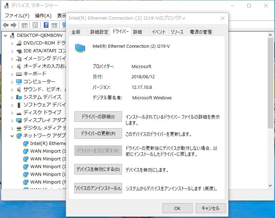This screenshot has height=218, width=275.
Task: Click the ドライバーの更新(P) button
Action: tap(98, 133)
